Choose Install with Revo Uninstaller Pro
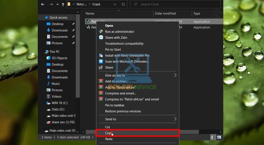 pyautogui.click(x=127, y=55)
